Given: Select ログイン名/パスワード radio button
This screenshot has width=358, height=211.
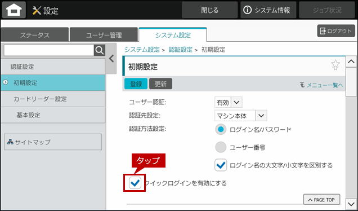Looking at the screenshot, I should point(221,130).
